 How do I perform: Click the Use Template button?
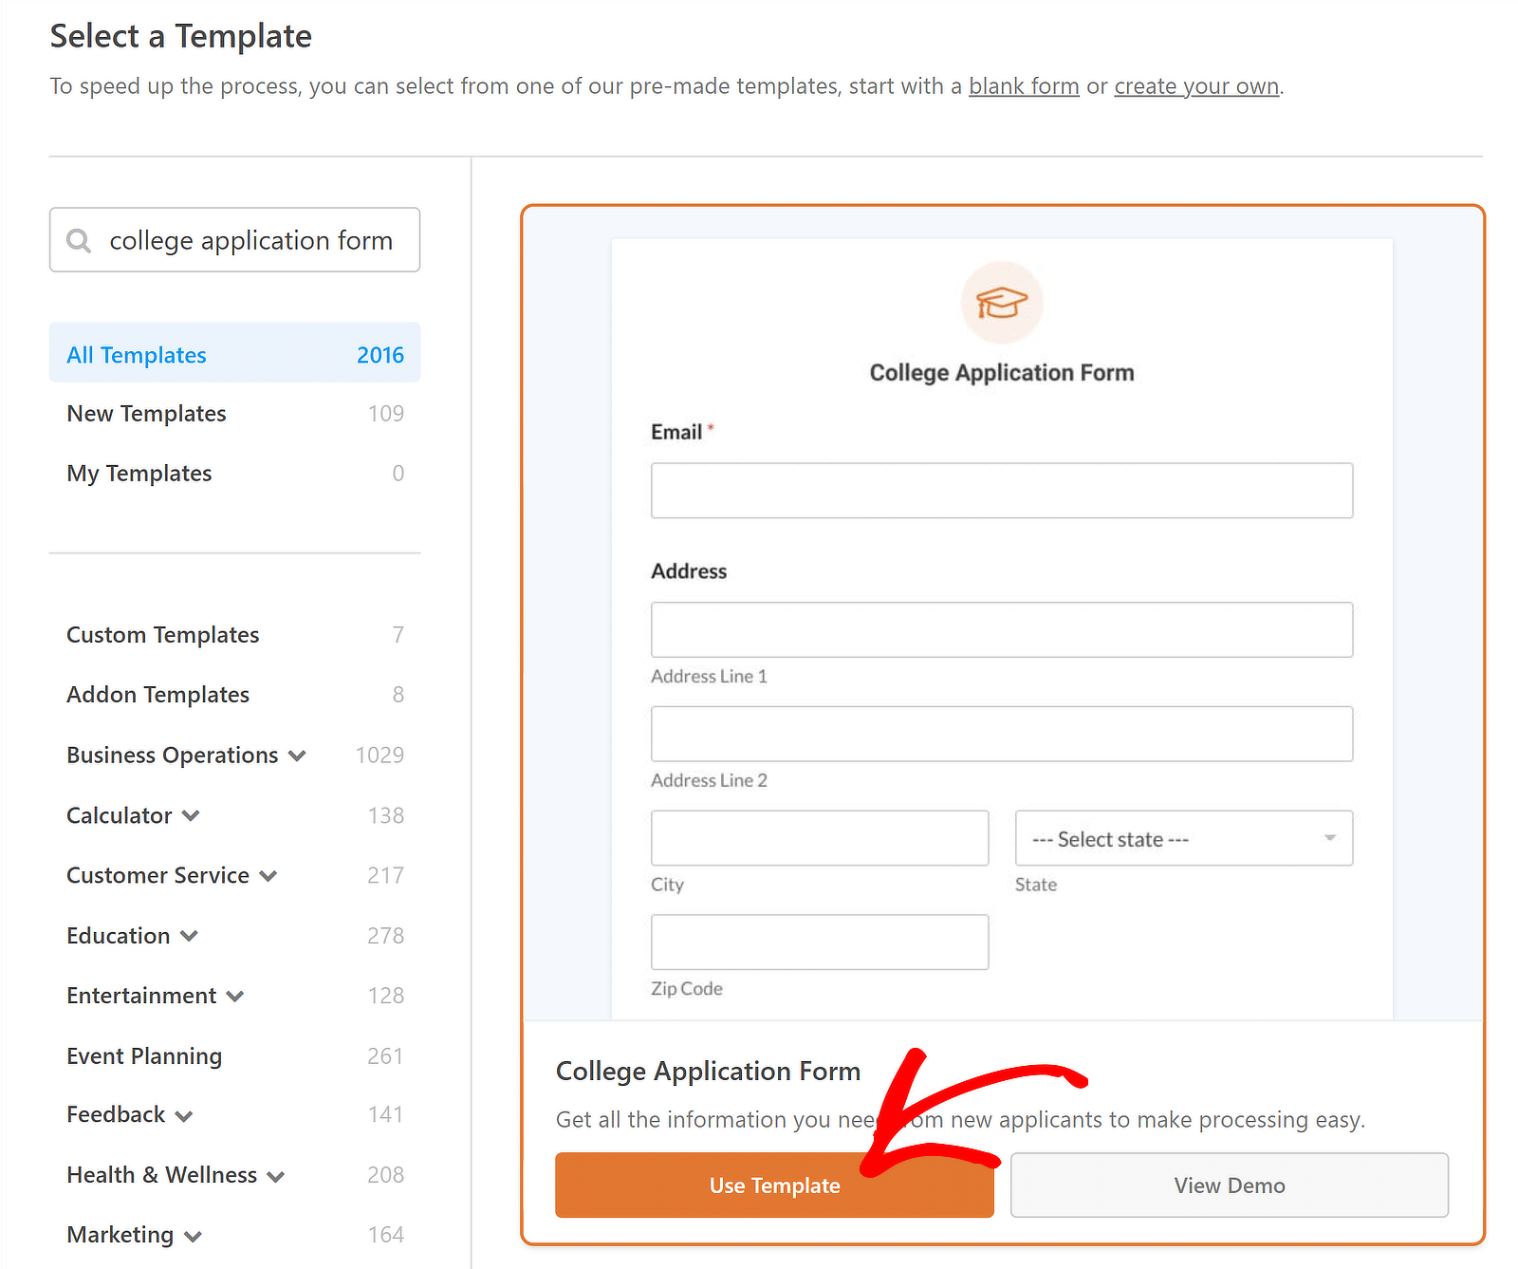[x=774, y=1185]
